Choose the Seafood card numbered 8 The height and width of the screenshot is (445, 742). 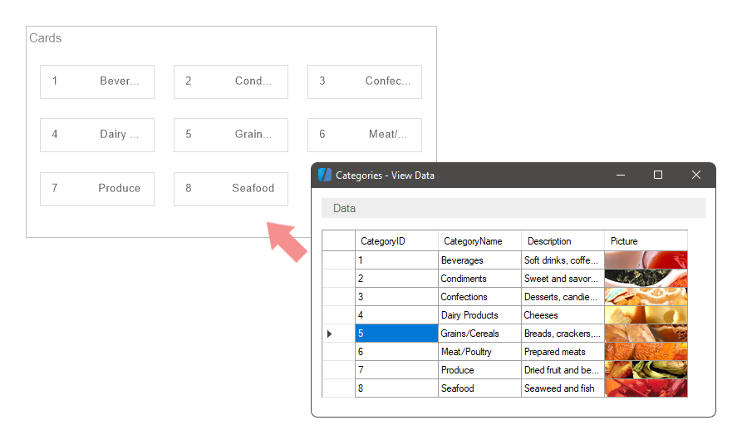231,189
